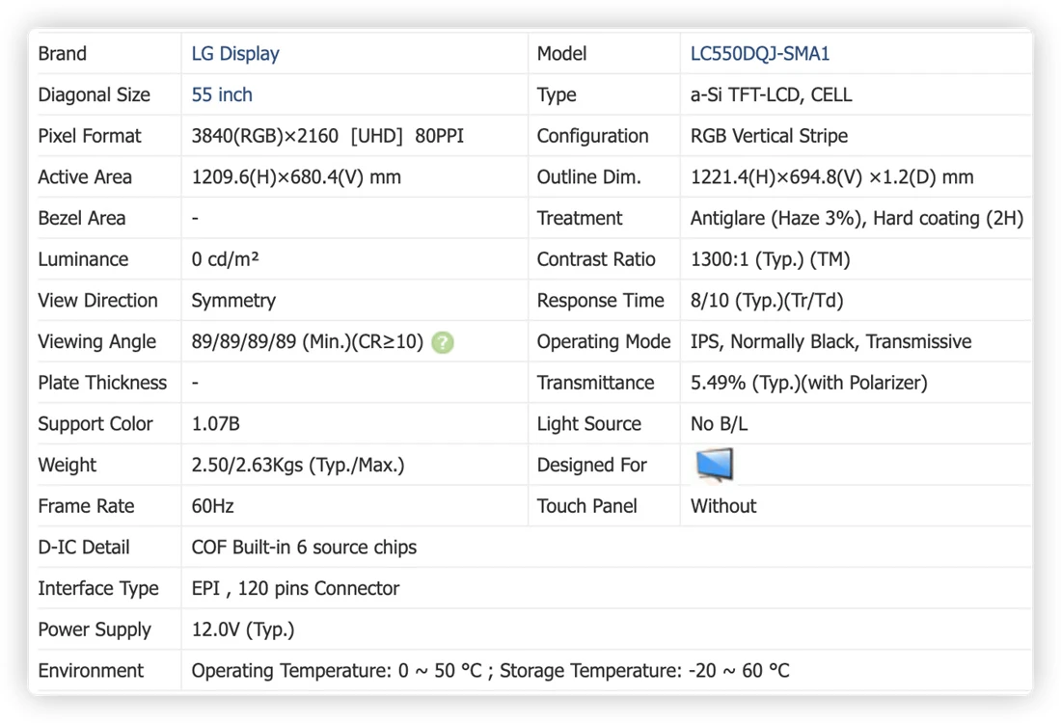Viewport: 1061px width, 723px height.
Task: Click the "a-Si TFT-LCD, CELL" type value
Action: click(x=771, y=94)
